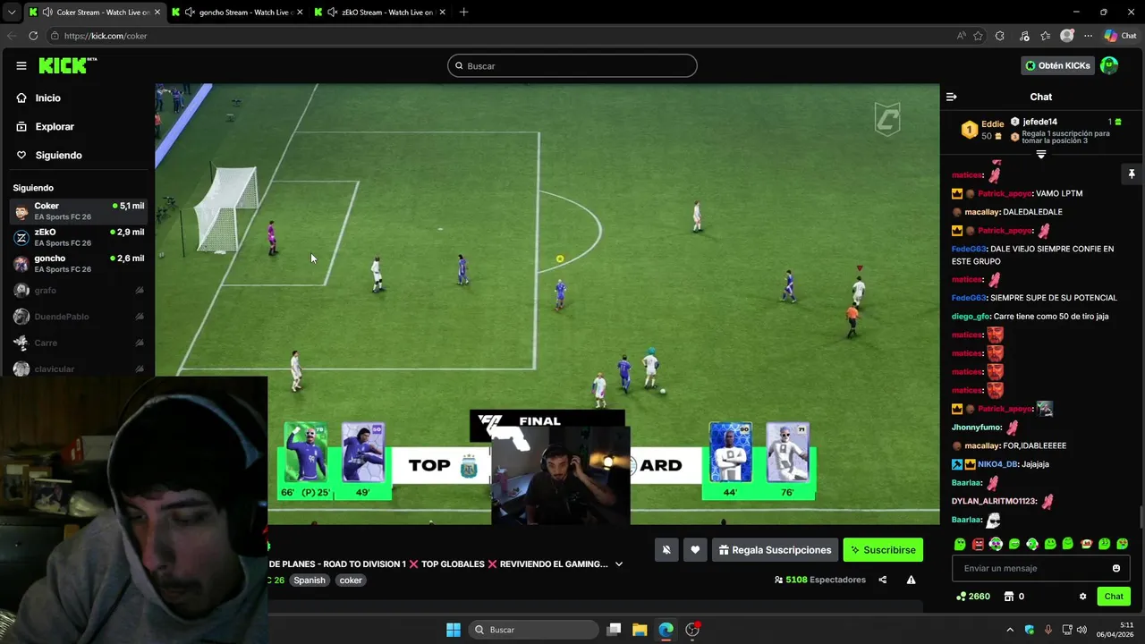This screenshot has width=1145, height=644.
Task: Send message with green Chat button
Action: pyautogui.click(x=1114, y=597)
